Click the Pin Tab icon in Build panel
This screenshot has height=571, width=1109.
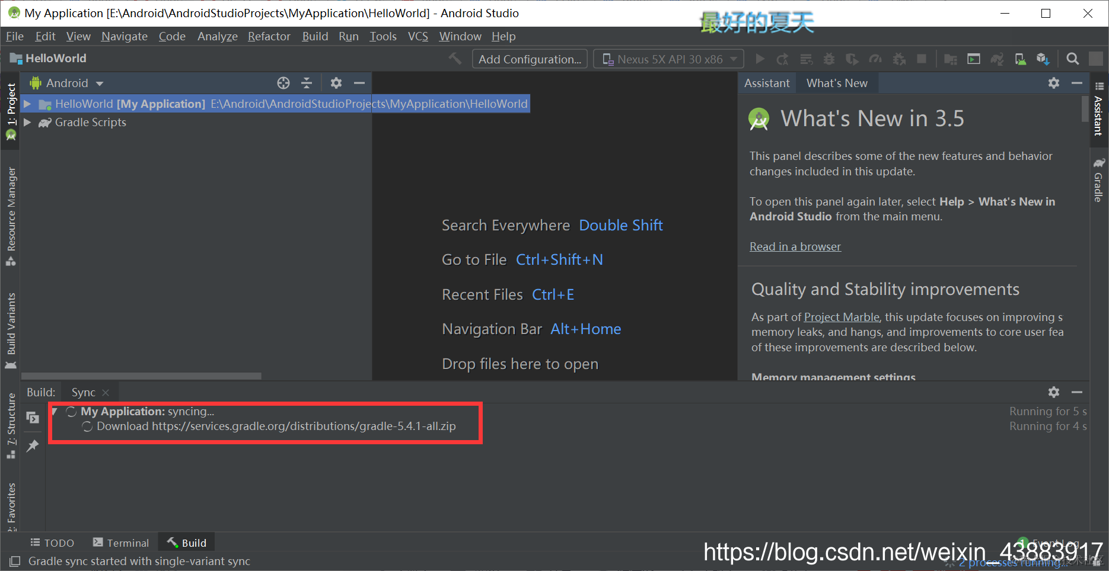pyautogui.click(x=33, y=446)
